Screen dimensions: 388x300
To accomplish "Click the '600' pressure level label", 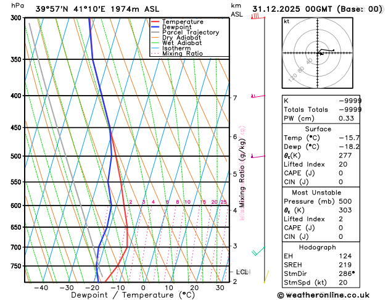I will coord(17,206).
